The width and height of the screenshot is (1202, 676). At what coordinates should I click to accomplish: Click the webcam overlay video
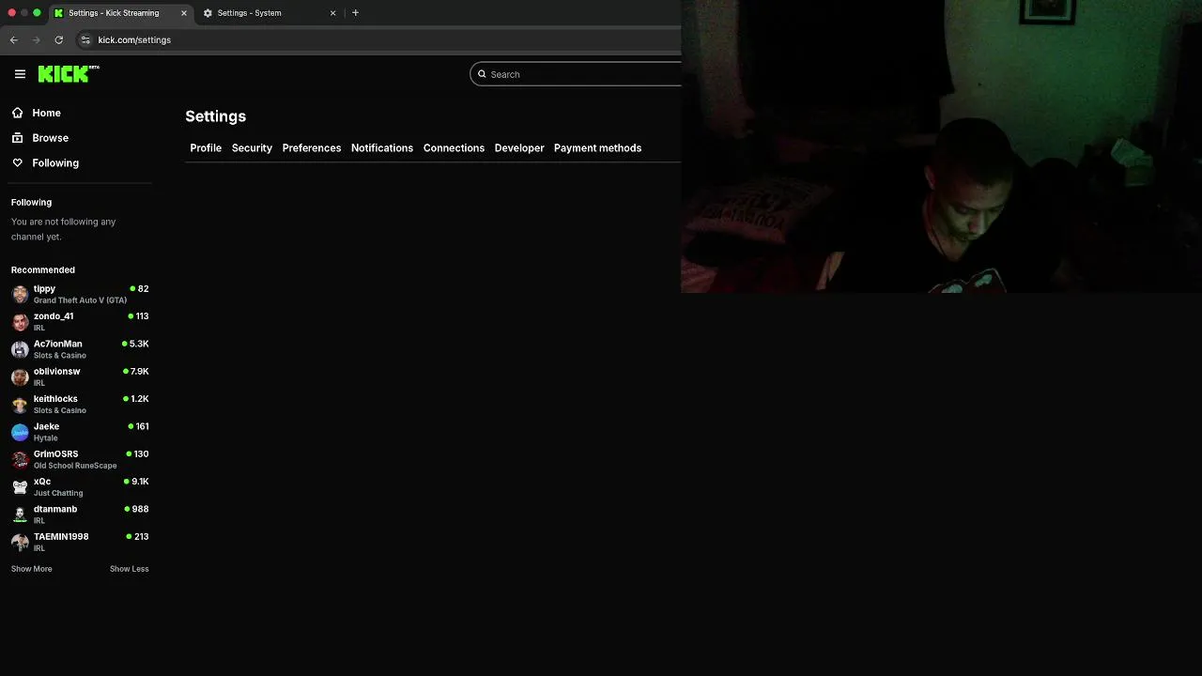click(941, 146)
